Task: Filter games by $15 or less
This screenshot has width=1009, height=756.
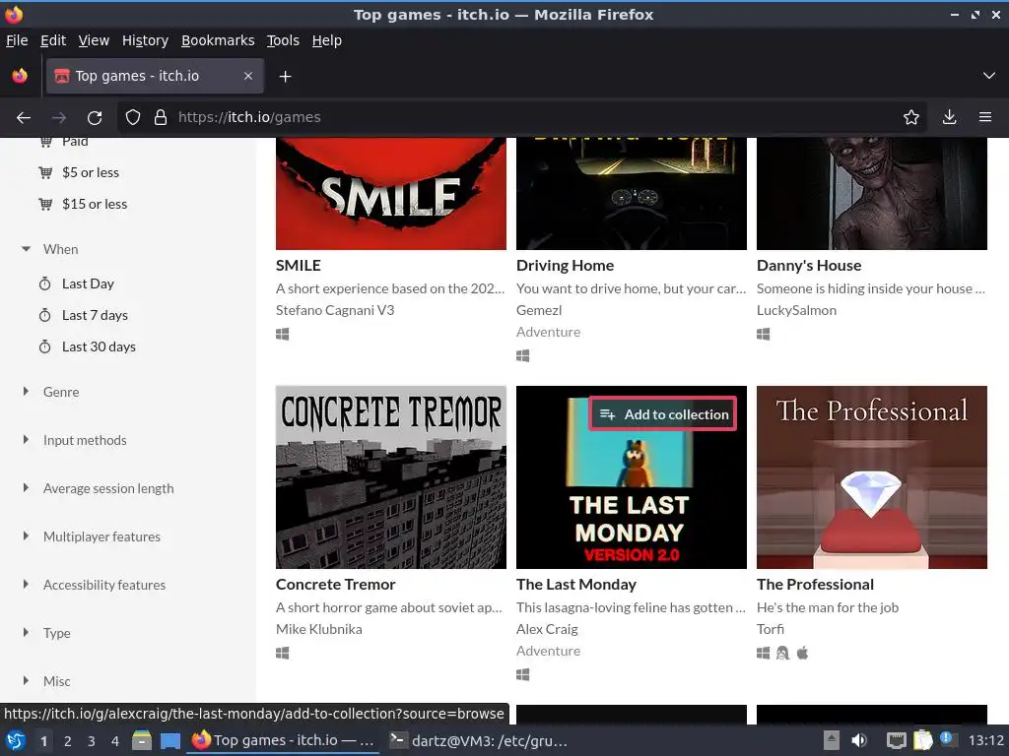Action: pyautogui.click(x=95, y=204)
